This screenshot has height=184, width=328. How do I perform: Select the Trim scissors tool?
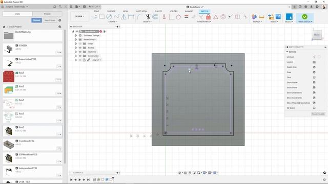148,17
